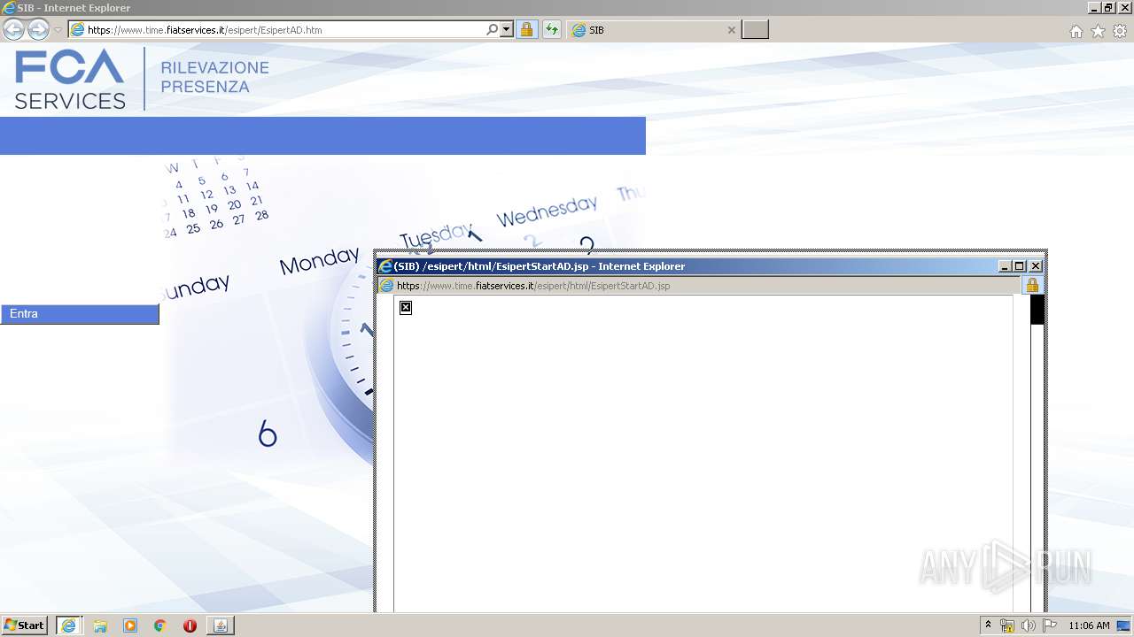Open the Java taskbar icon
This screenshot has width=1134, height=637.
click(221, 625)
